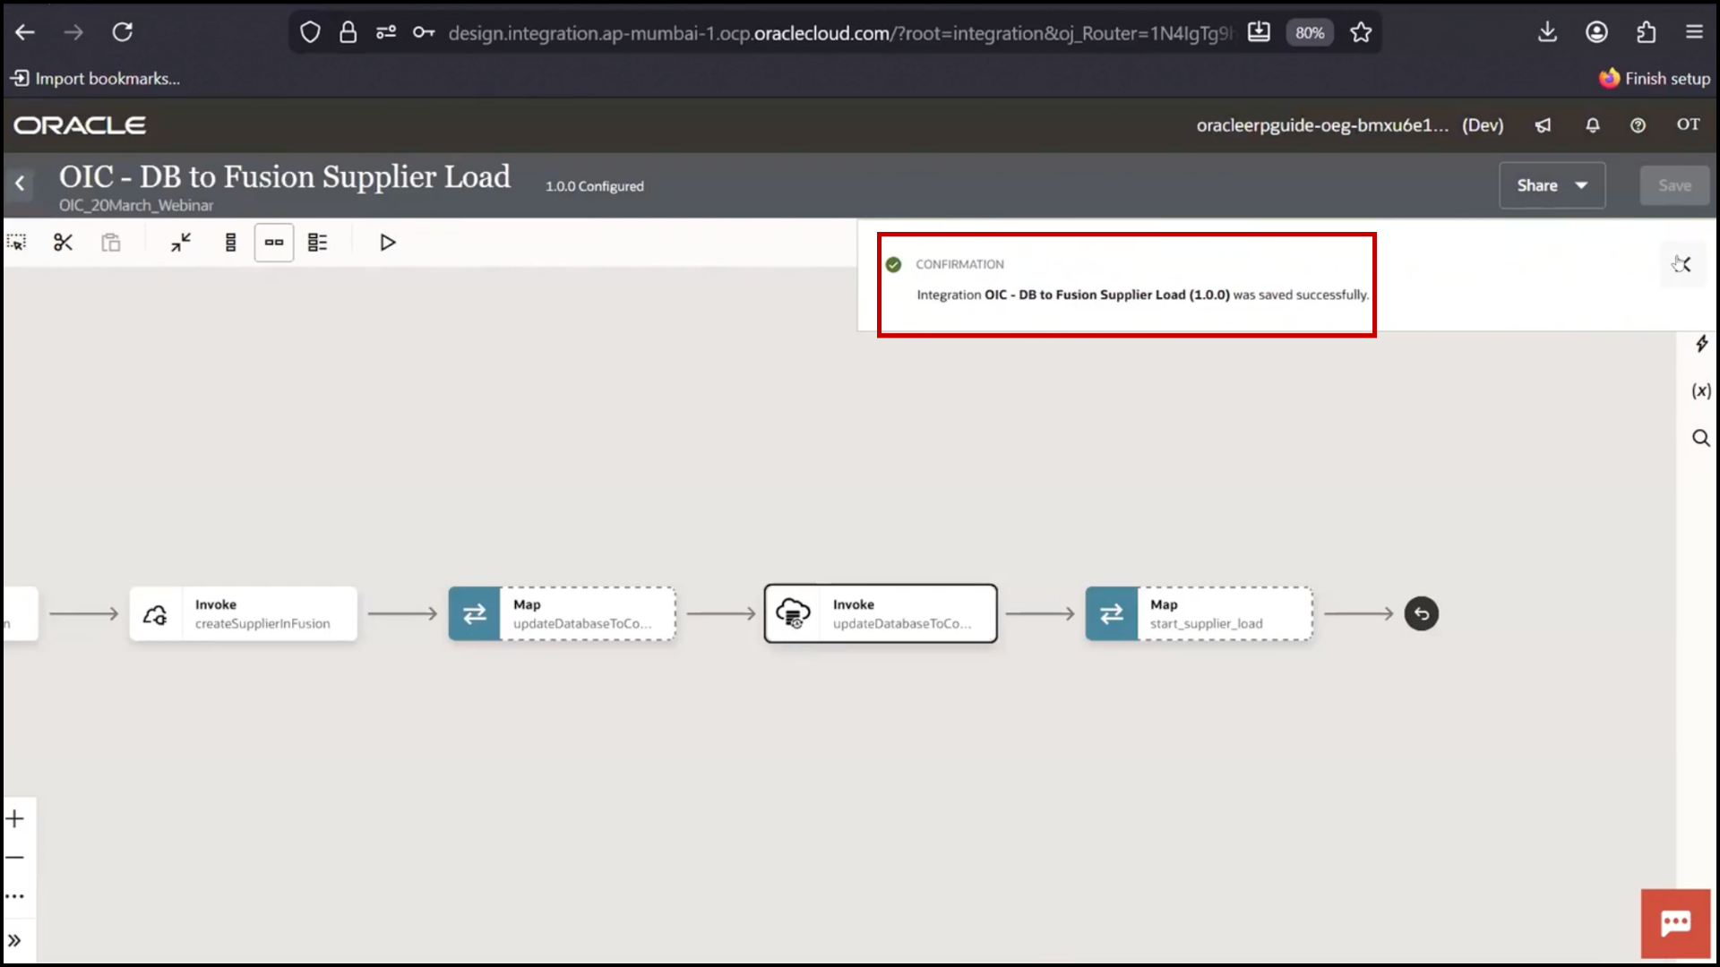Open announcements megaphone icon
1720x967 pixels.
point(1543,125)
